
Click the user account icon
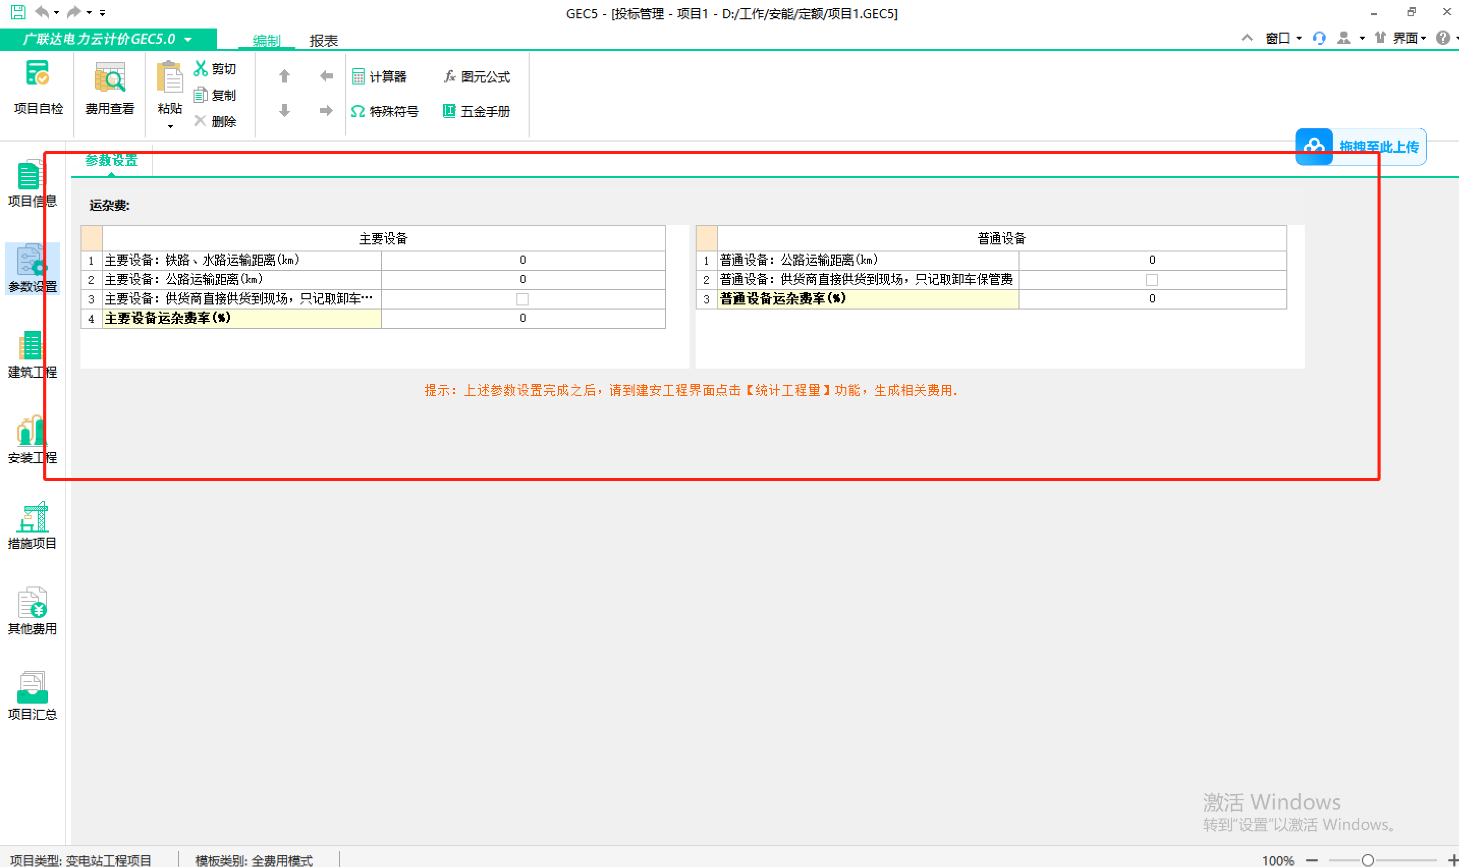pos(1343,39)
